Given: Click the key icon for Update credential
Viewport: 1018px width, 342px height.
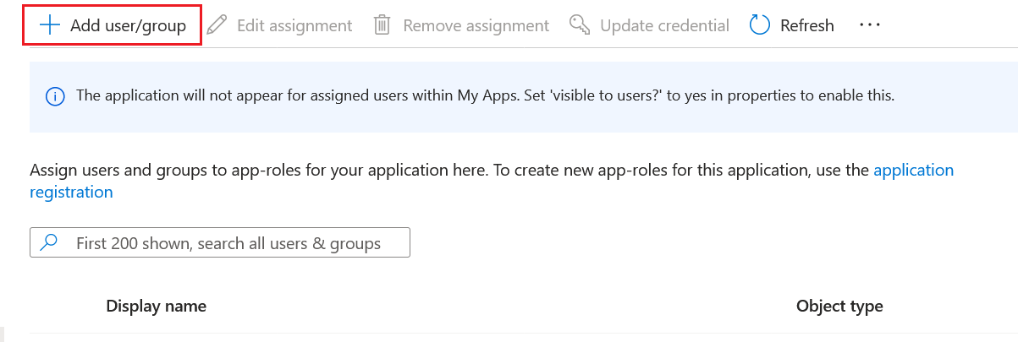Looking at the screenshot, I should tap(580, 25).
